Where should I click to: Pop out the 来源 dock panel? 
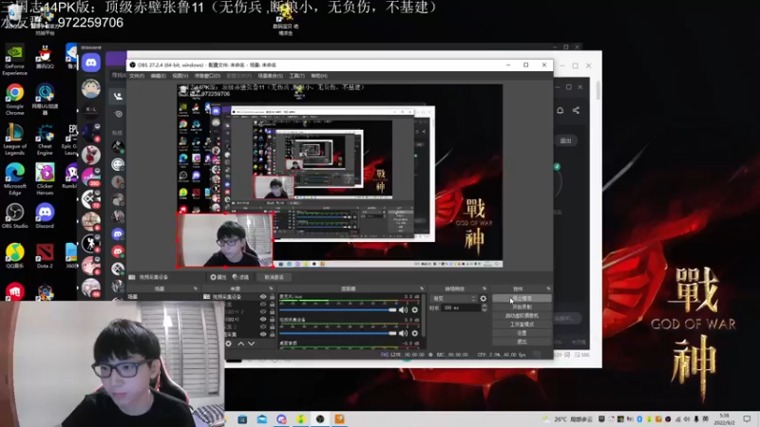point(271,289)
